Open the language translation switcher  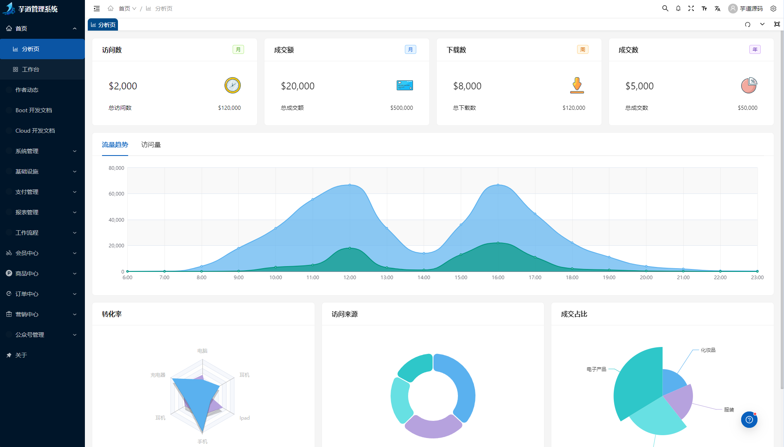tap(717, 8)
